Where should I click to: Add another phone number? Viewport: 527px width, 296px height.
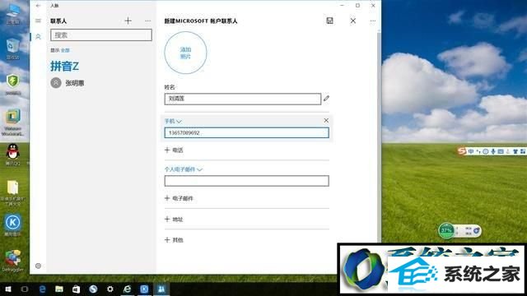point(174,150)
